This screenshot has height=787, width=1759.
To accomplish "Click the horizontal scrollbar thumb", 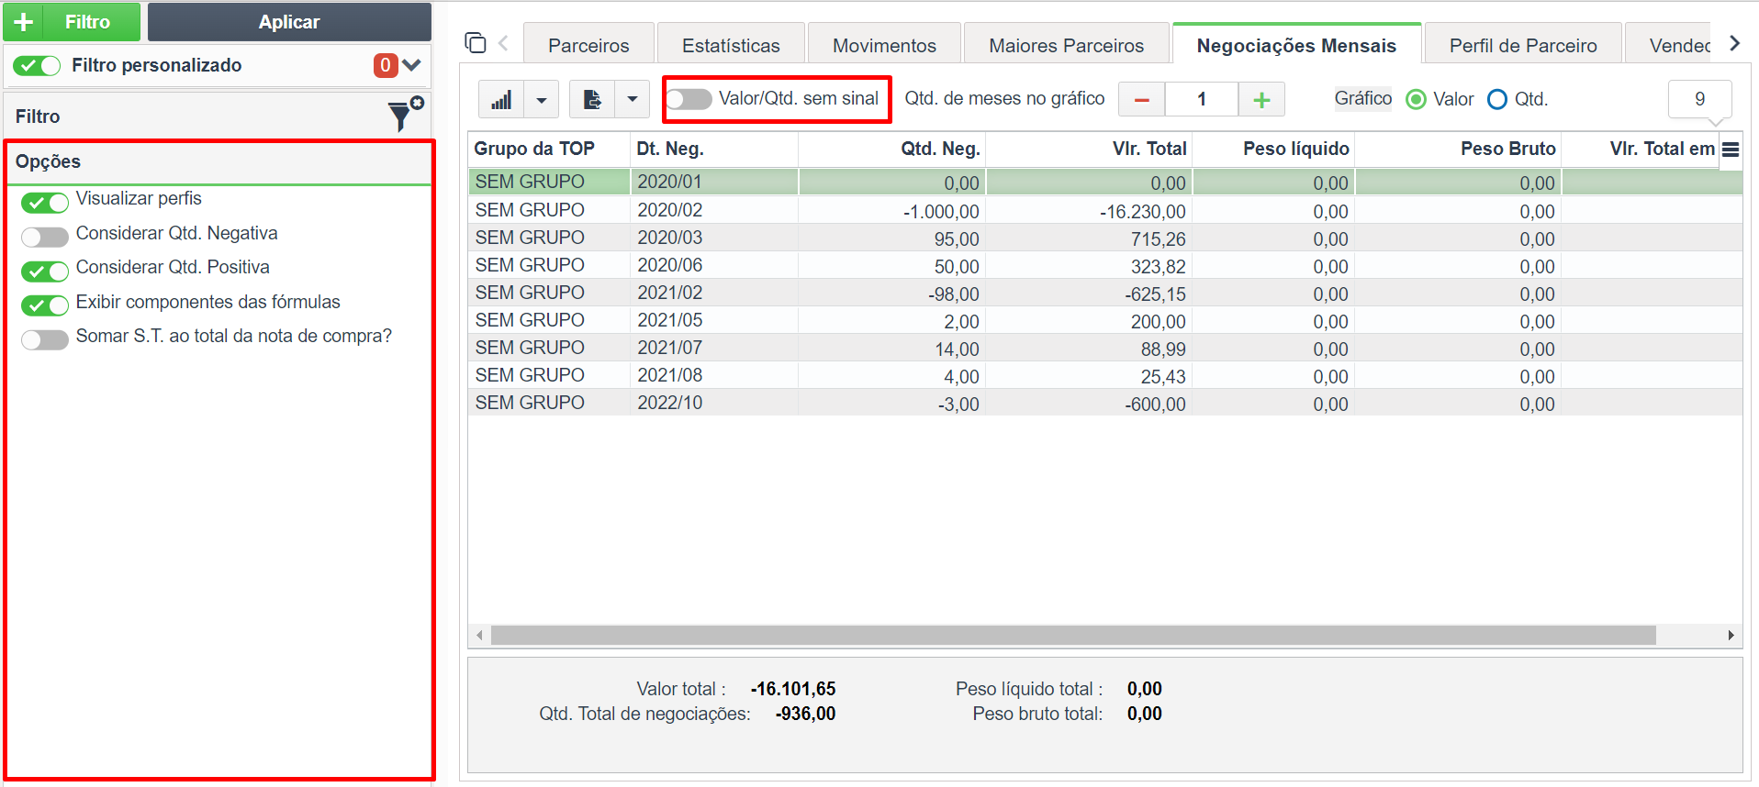I will [x=1073, y=635].
